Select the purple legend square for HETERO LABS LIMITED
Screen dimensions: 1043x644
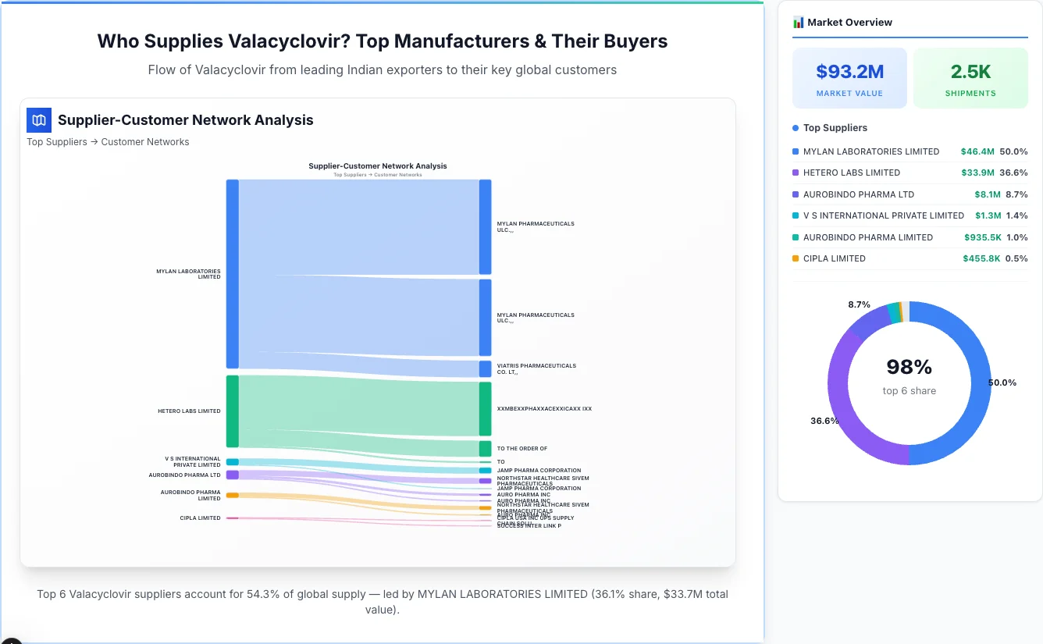click(x=795, y=173)
